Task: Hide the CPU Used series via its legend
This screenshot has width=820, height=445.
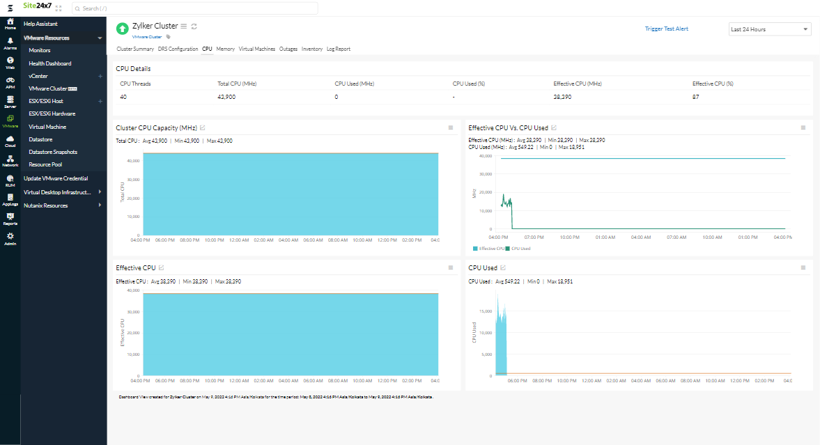Action: 520,247
